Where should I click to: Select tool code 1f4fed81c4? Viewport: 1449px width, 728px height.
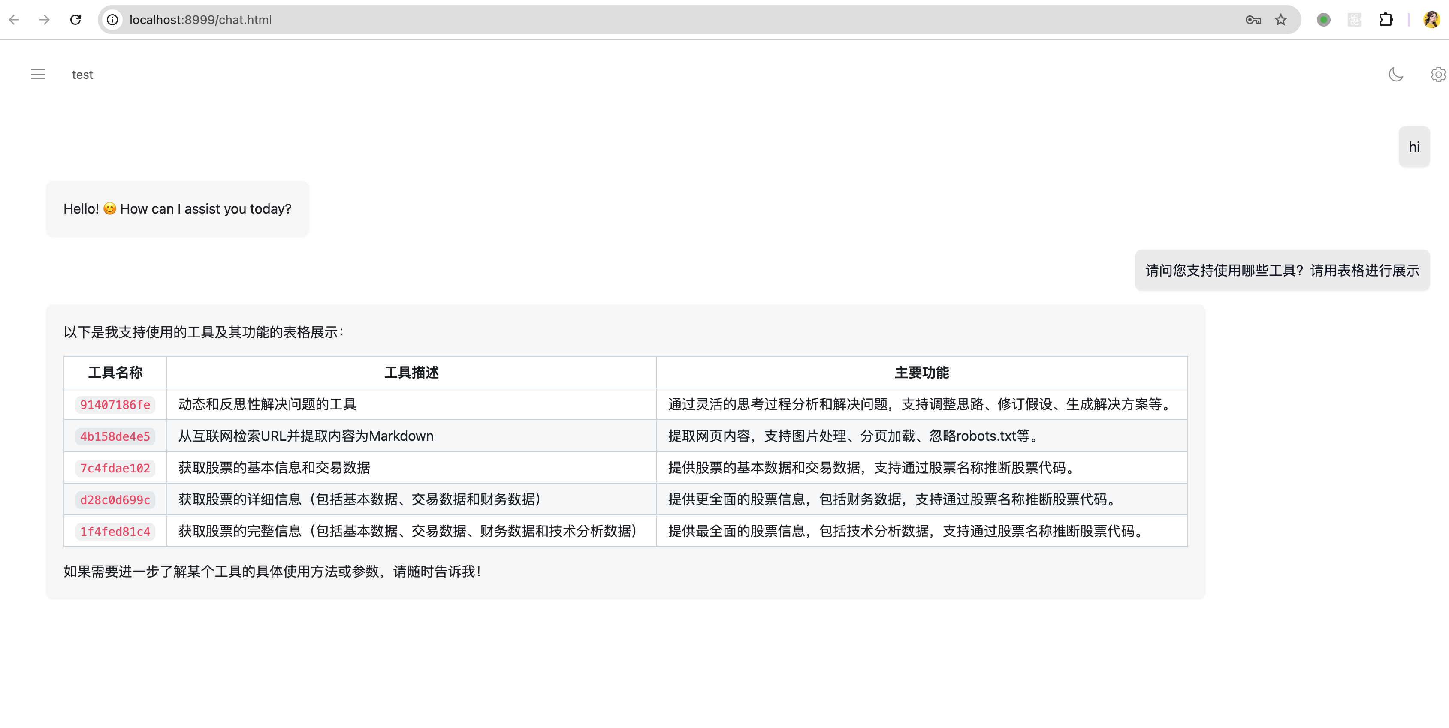click(x=115, y=531)
